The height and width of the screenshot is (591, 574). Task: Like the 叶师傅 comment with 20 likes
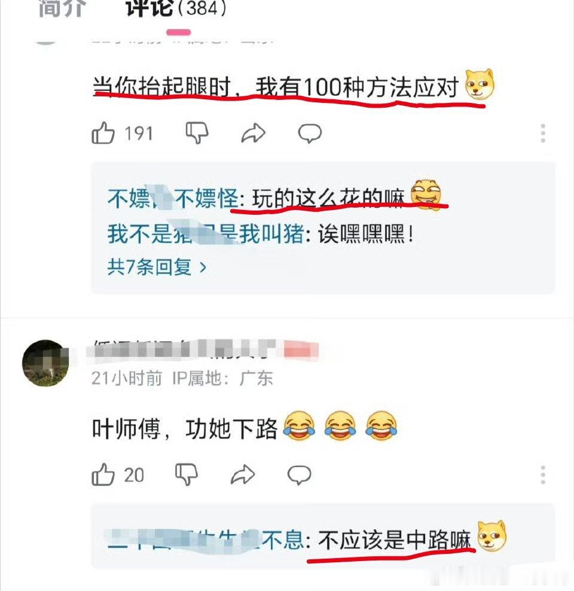tap(103, 474)
